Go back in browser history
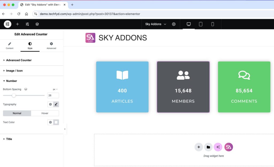Image resolution: width=274 pixels, height=167 pixels. click(3, 14)
